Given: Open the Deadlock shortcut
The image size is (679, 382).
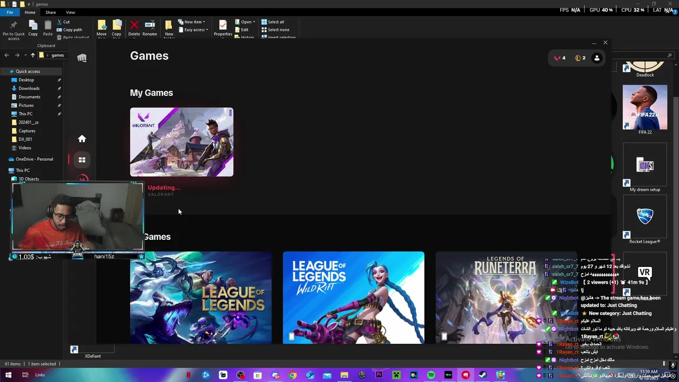Looking at the screenshot, I should click(645, 70).
